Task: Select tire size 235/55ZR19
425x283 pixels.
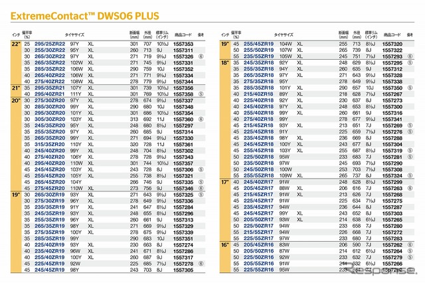Action: (x=259, y=56)
